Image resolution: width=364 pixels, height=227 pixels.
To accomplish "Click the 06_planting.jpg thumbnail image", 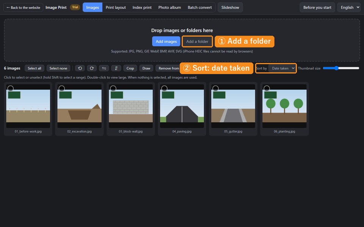I will point(284,106).
